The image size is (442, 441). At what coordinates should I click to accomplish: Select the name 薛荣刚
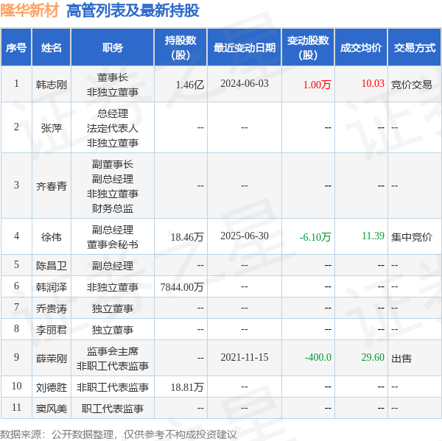pos(52,359)
